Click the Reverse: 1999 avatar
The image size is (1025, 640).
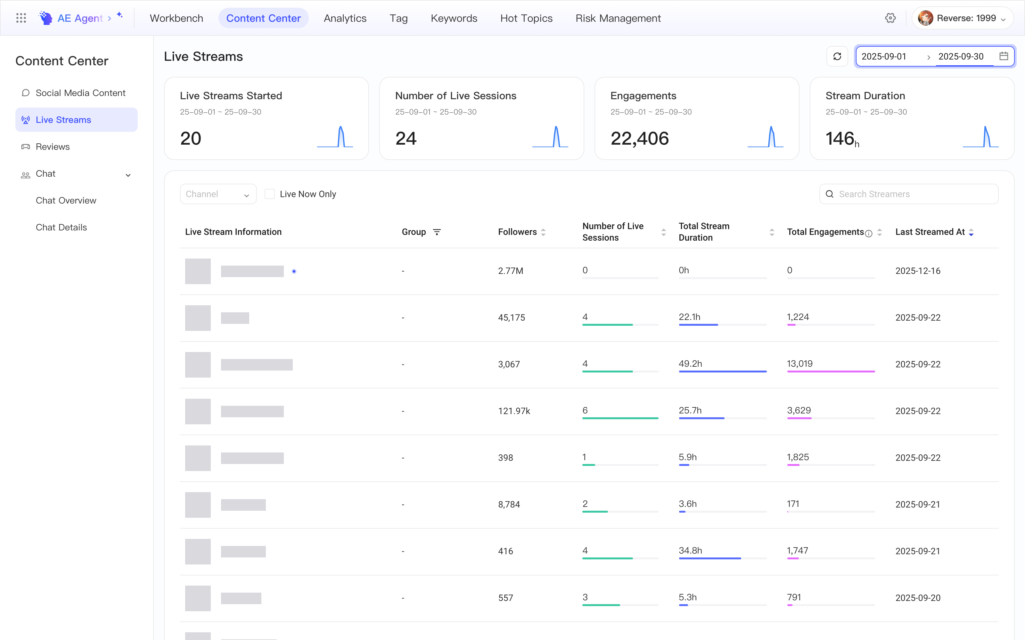pos(925,18)
